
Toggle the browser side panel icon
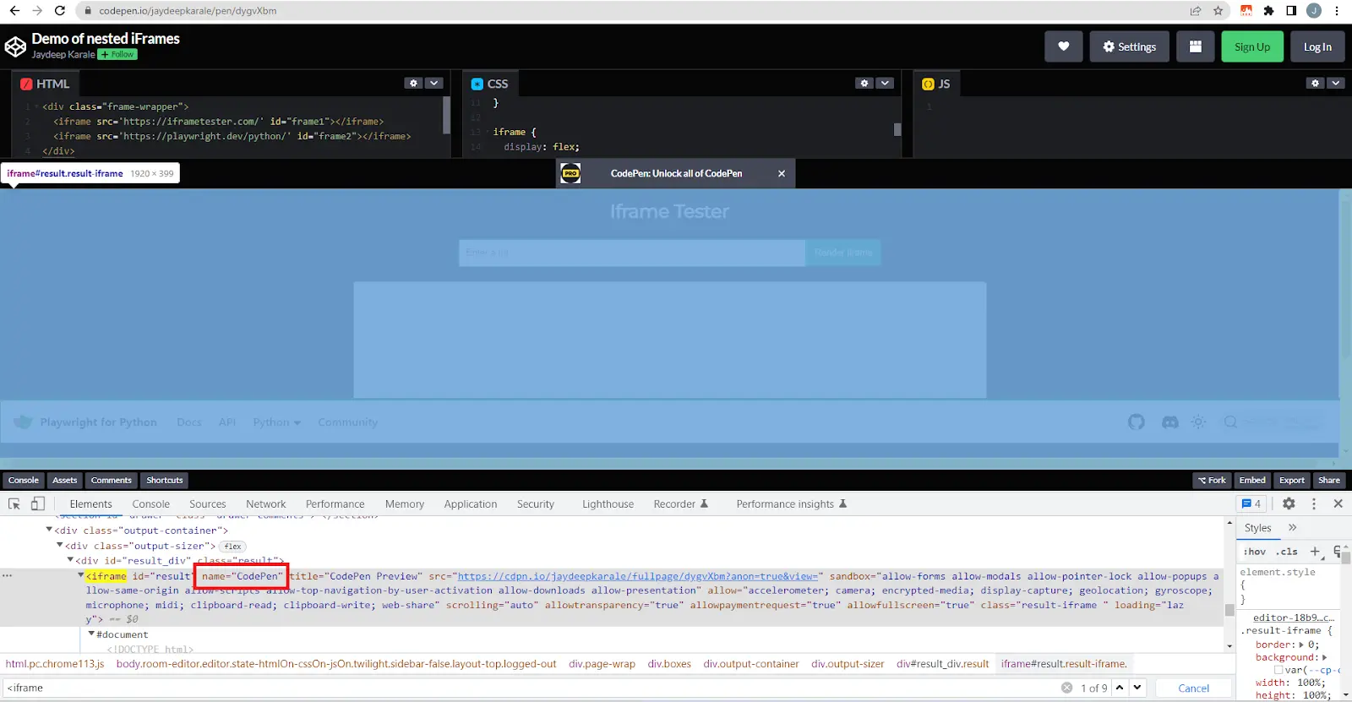coord(1291,11)
